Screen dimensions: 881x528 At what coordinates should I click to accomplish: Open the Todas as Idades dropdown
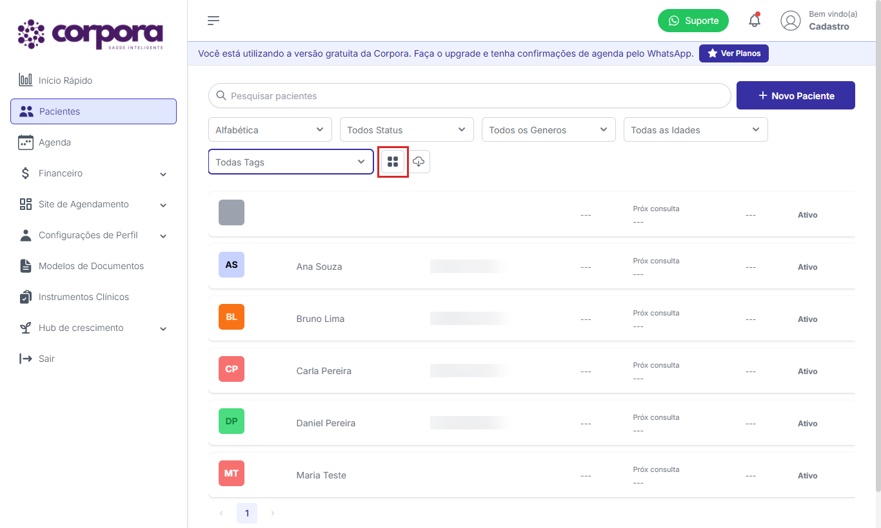[x=696, y=129]
